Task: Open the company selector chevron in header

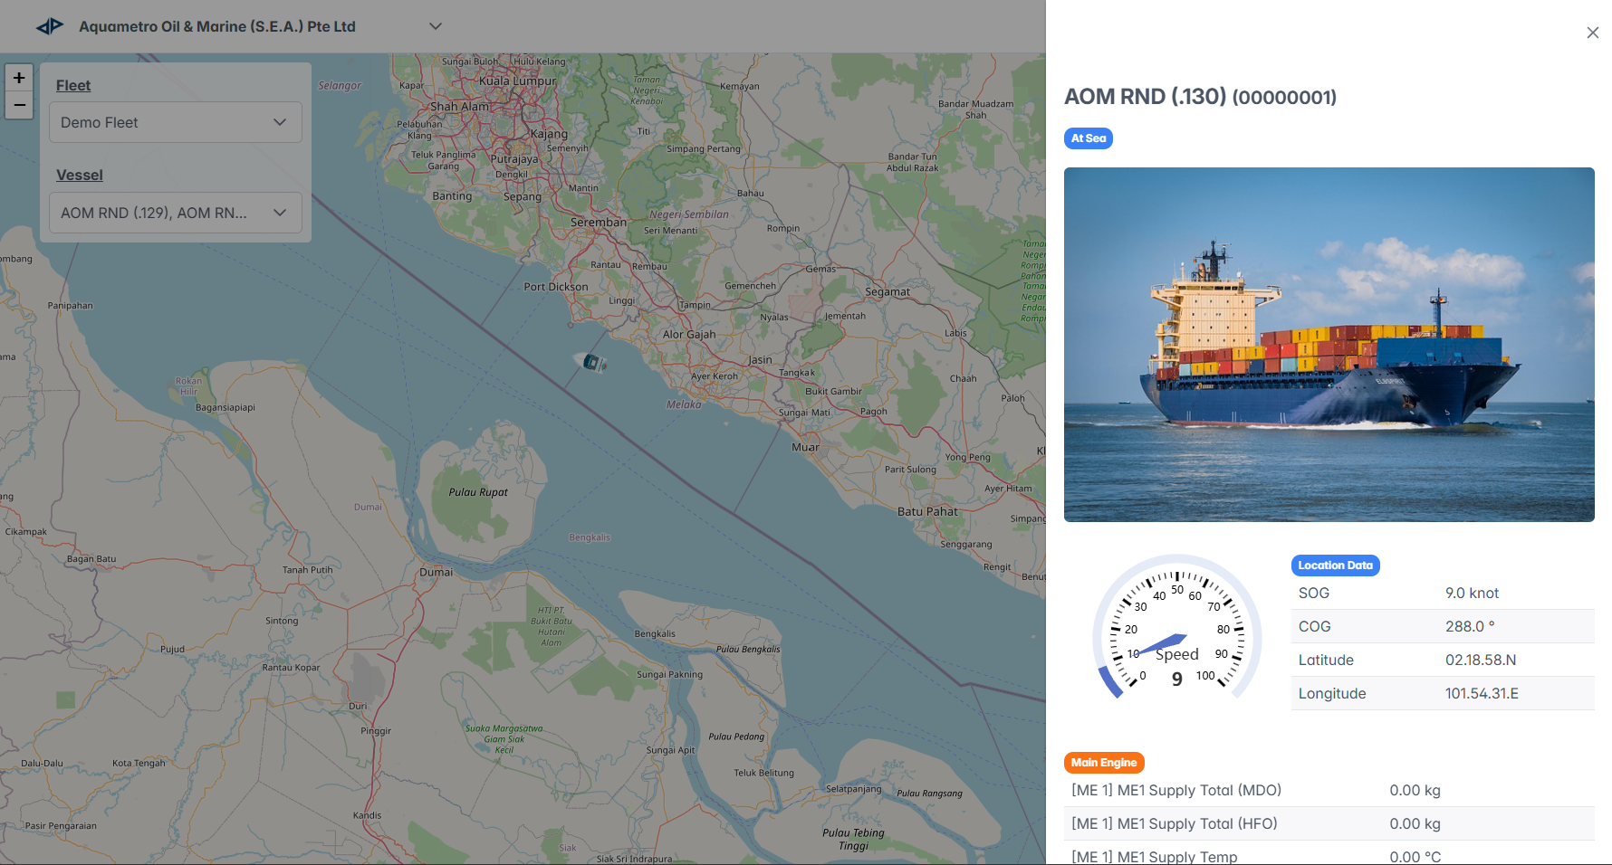Action: coord(435,26)
